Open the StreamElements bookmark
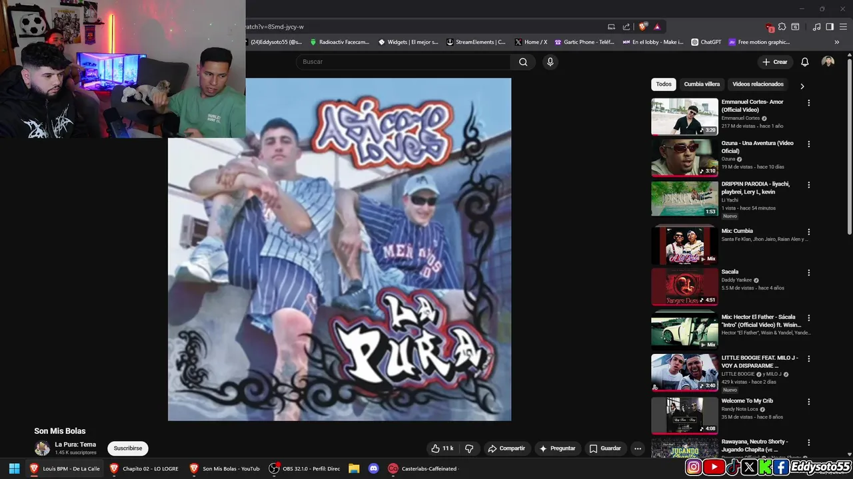Image resolution: width=853 pixels, height=479 pixels. pyautogui.click(x=476, y=42)
